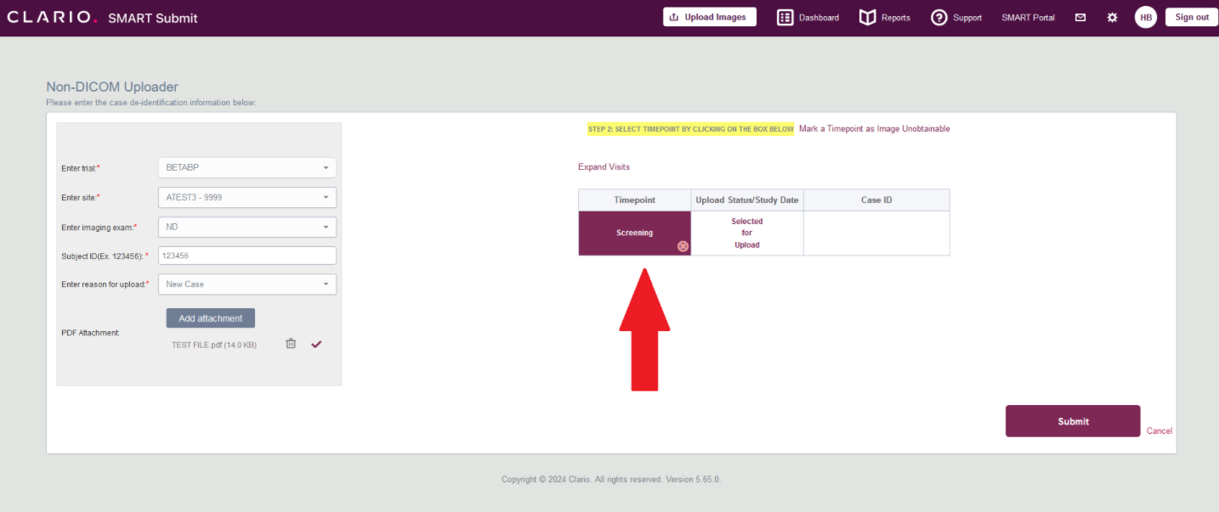
Task: Open the site dropdown showing ATEST3 - 9999
Action: coord(247,197)
